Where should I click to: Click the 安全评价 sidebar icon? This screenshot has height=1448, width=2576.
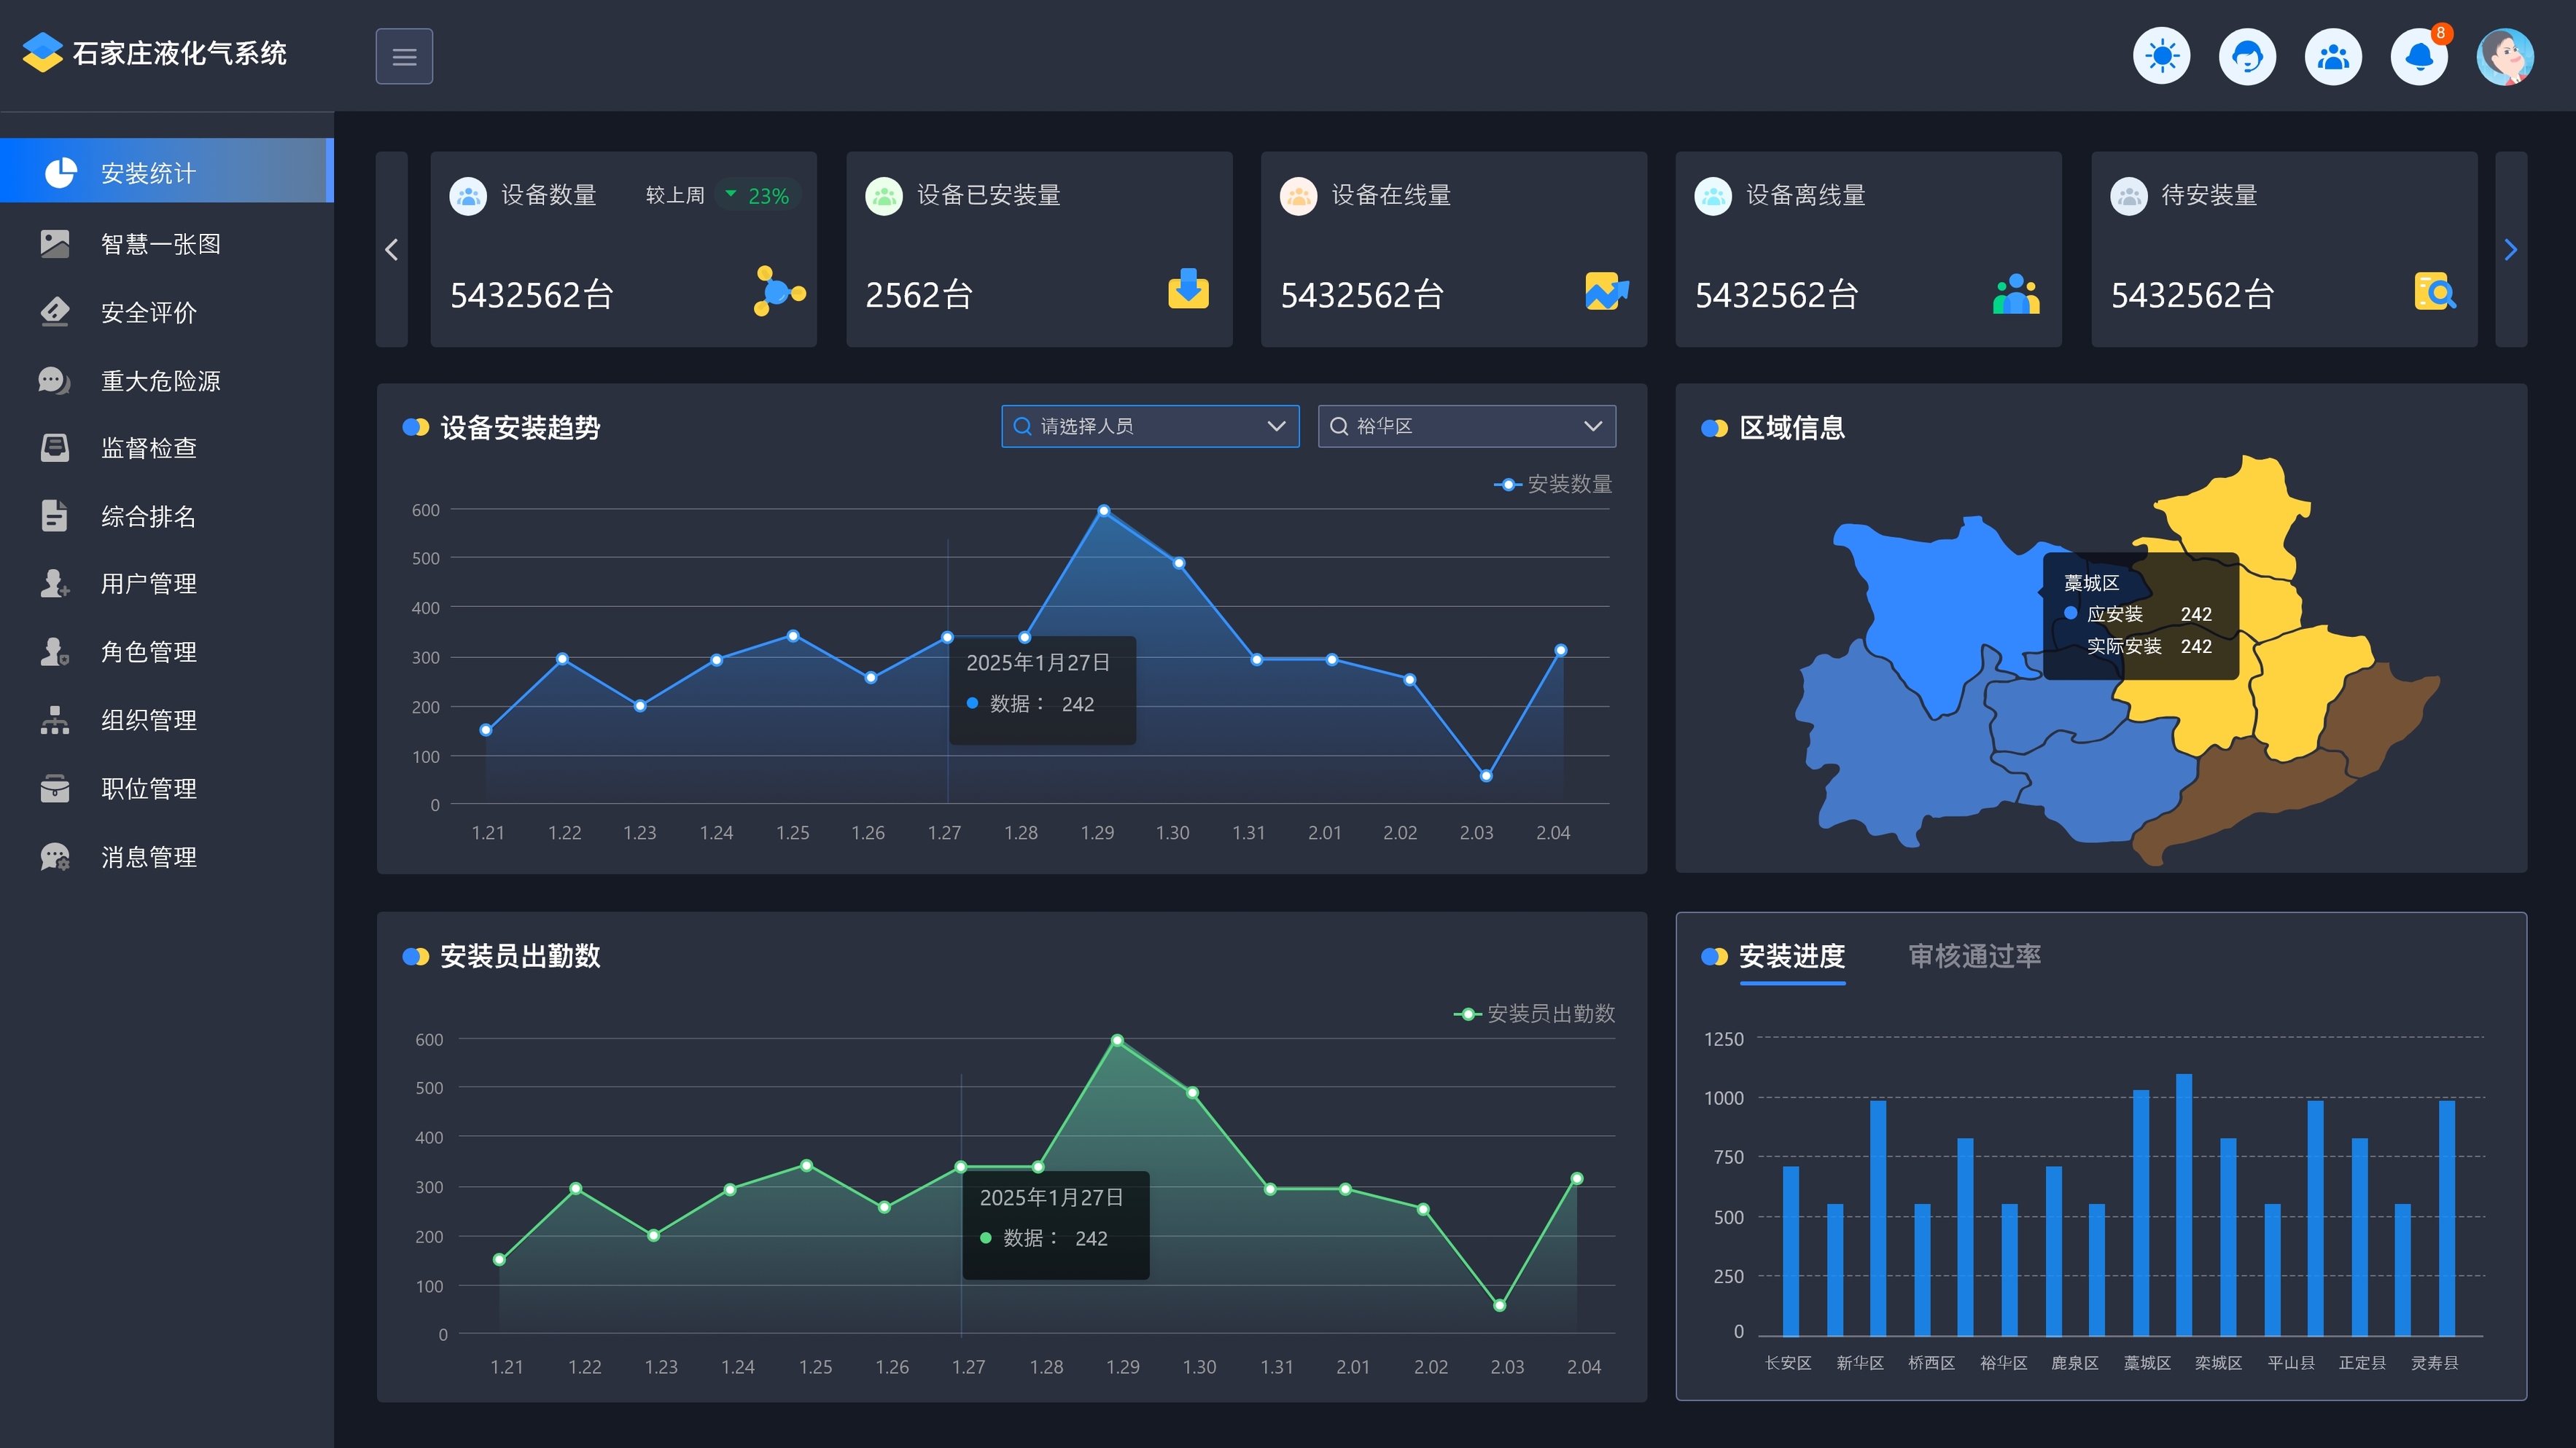tap(55, 312)
